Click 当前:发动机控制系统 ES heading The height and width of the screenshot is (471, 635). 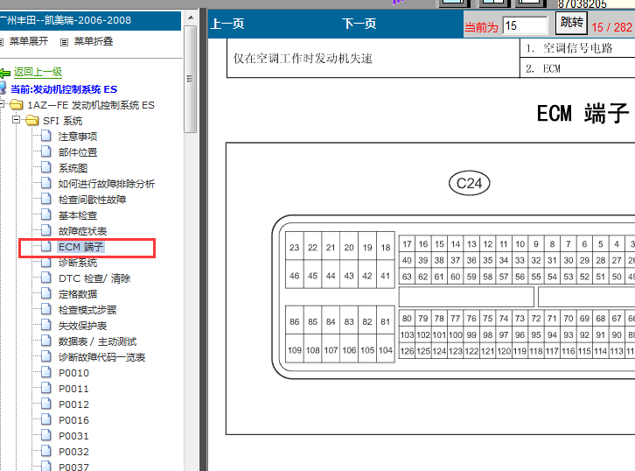pyautogui.click(x=64, y=89)
